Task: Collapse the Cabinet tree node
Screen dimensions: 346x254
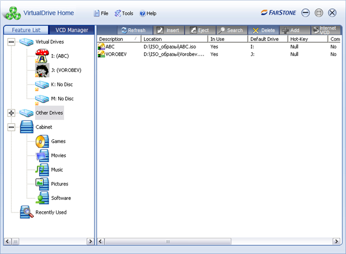Action: pos(12,127)
